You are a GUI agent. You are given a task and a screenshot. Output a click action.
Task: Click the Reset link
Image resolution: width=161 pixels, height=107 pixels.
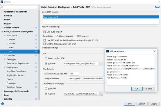(157, 7)
